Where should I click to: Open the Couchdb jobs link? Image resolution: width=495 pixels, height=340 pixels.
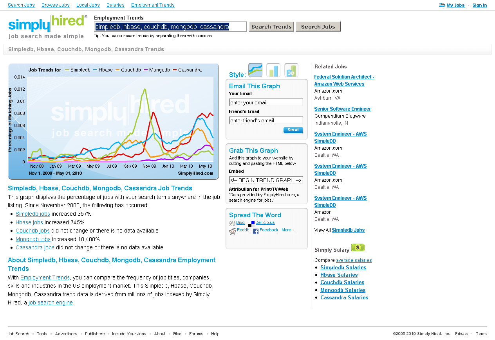33,231
